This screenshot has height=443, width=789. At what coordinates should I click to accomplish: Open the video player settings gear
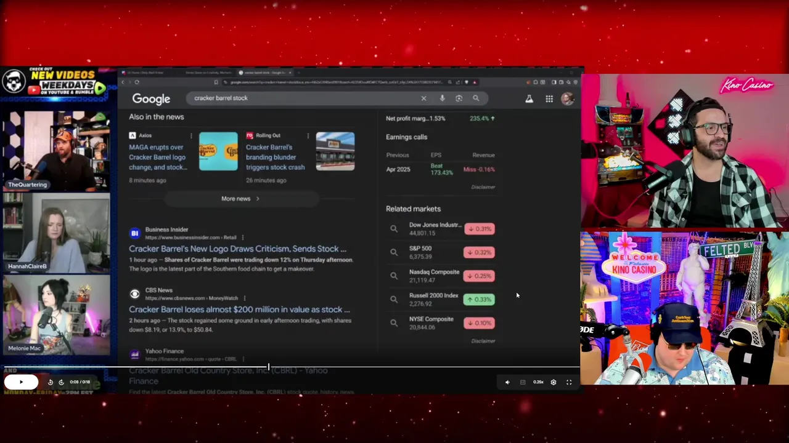554,382
